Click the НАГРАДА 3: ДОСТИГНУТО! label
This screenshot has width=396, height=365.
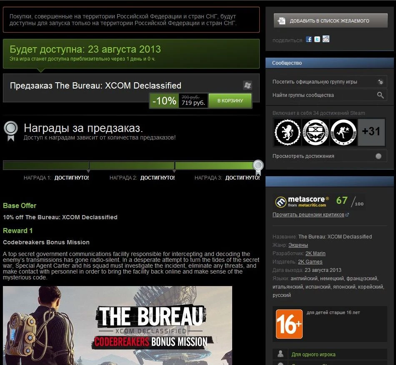point(227,178)
